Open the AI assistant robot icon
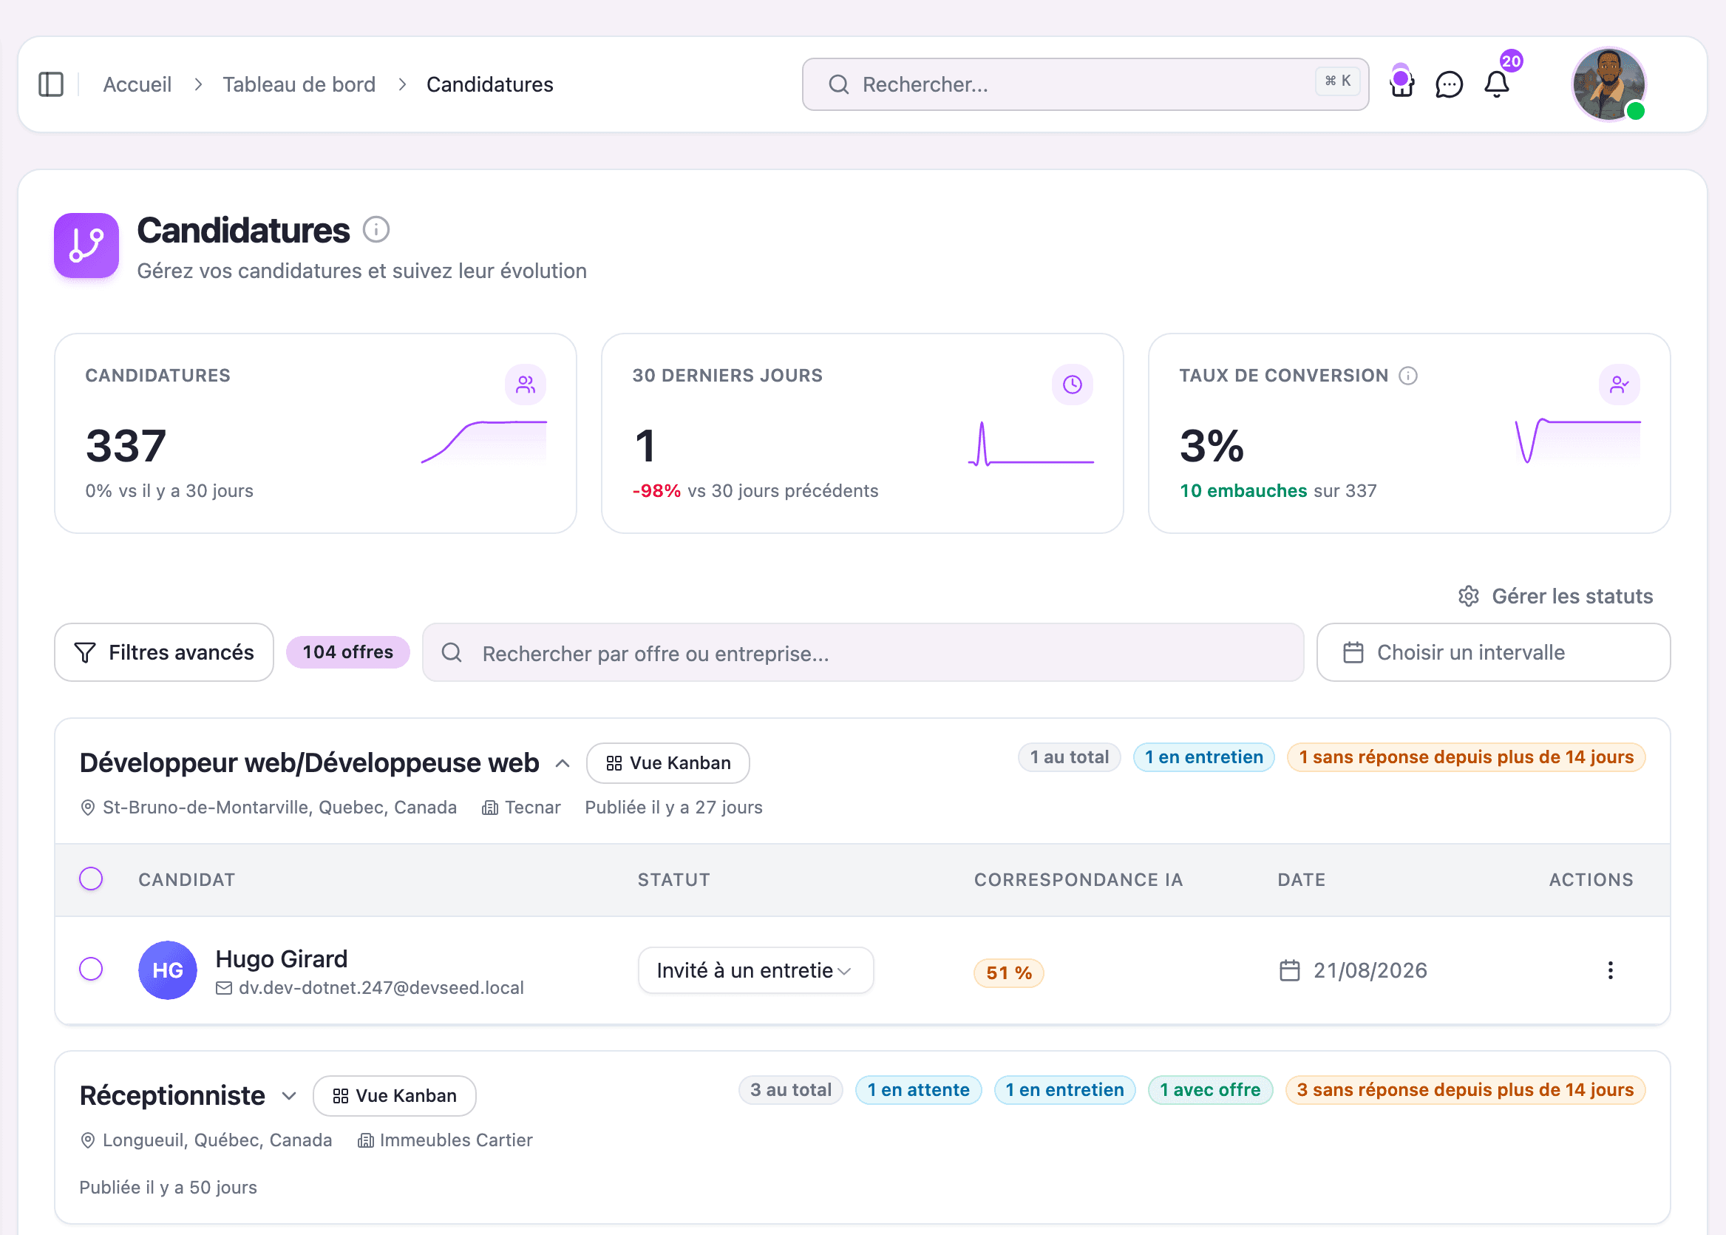Image resolution: width=1726 pixels, height=1235 pixels. (x=1401, y=82)
